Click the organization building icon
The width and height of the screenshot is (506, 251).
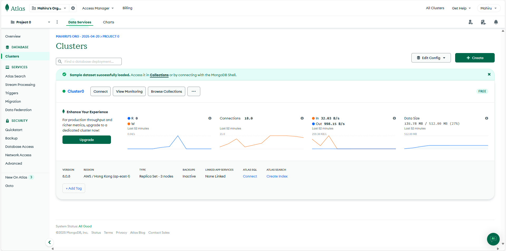(x=34, y=8)
